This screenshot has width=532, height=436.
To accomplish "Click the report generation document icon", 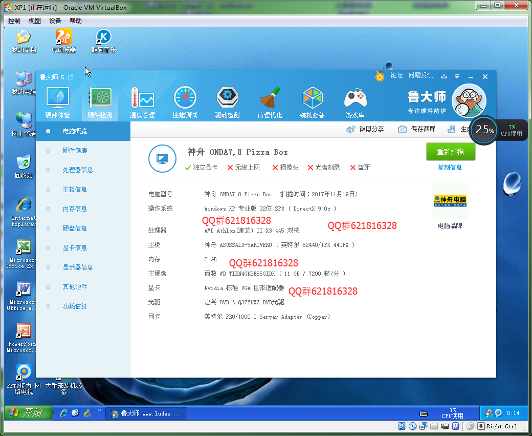I will (451, 129).
